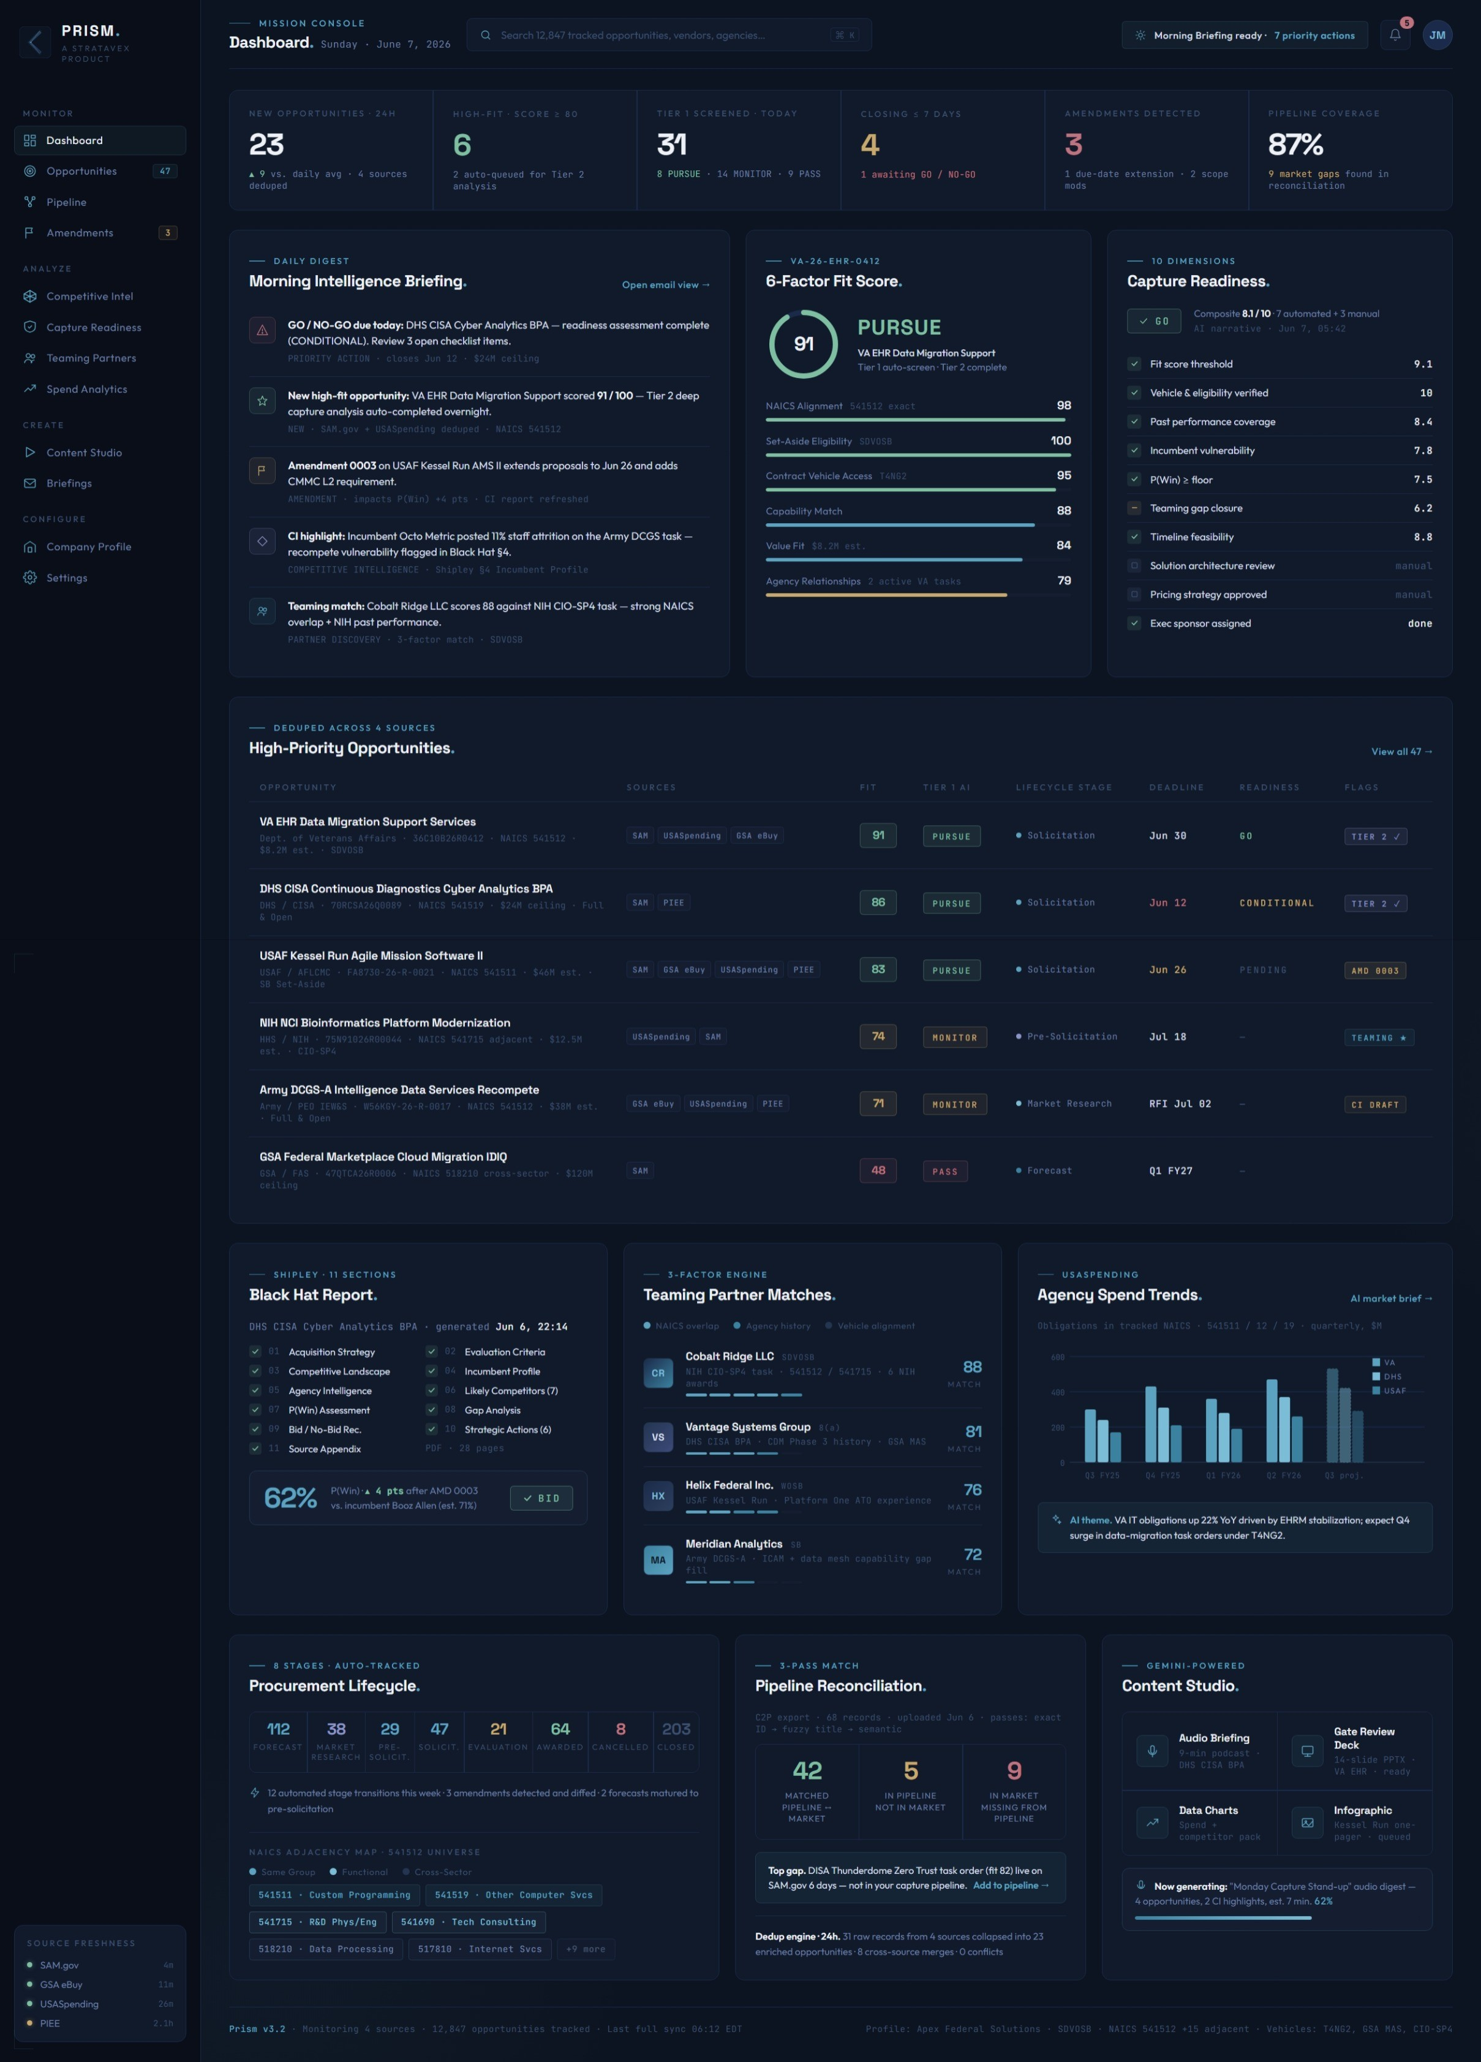Click Spend Analytics trend icon
Screen dimensions: 1481x2062
[x=30, y=389]
